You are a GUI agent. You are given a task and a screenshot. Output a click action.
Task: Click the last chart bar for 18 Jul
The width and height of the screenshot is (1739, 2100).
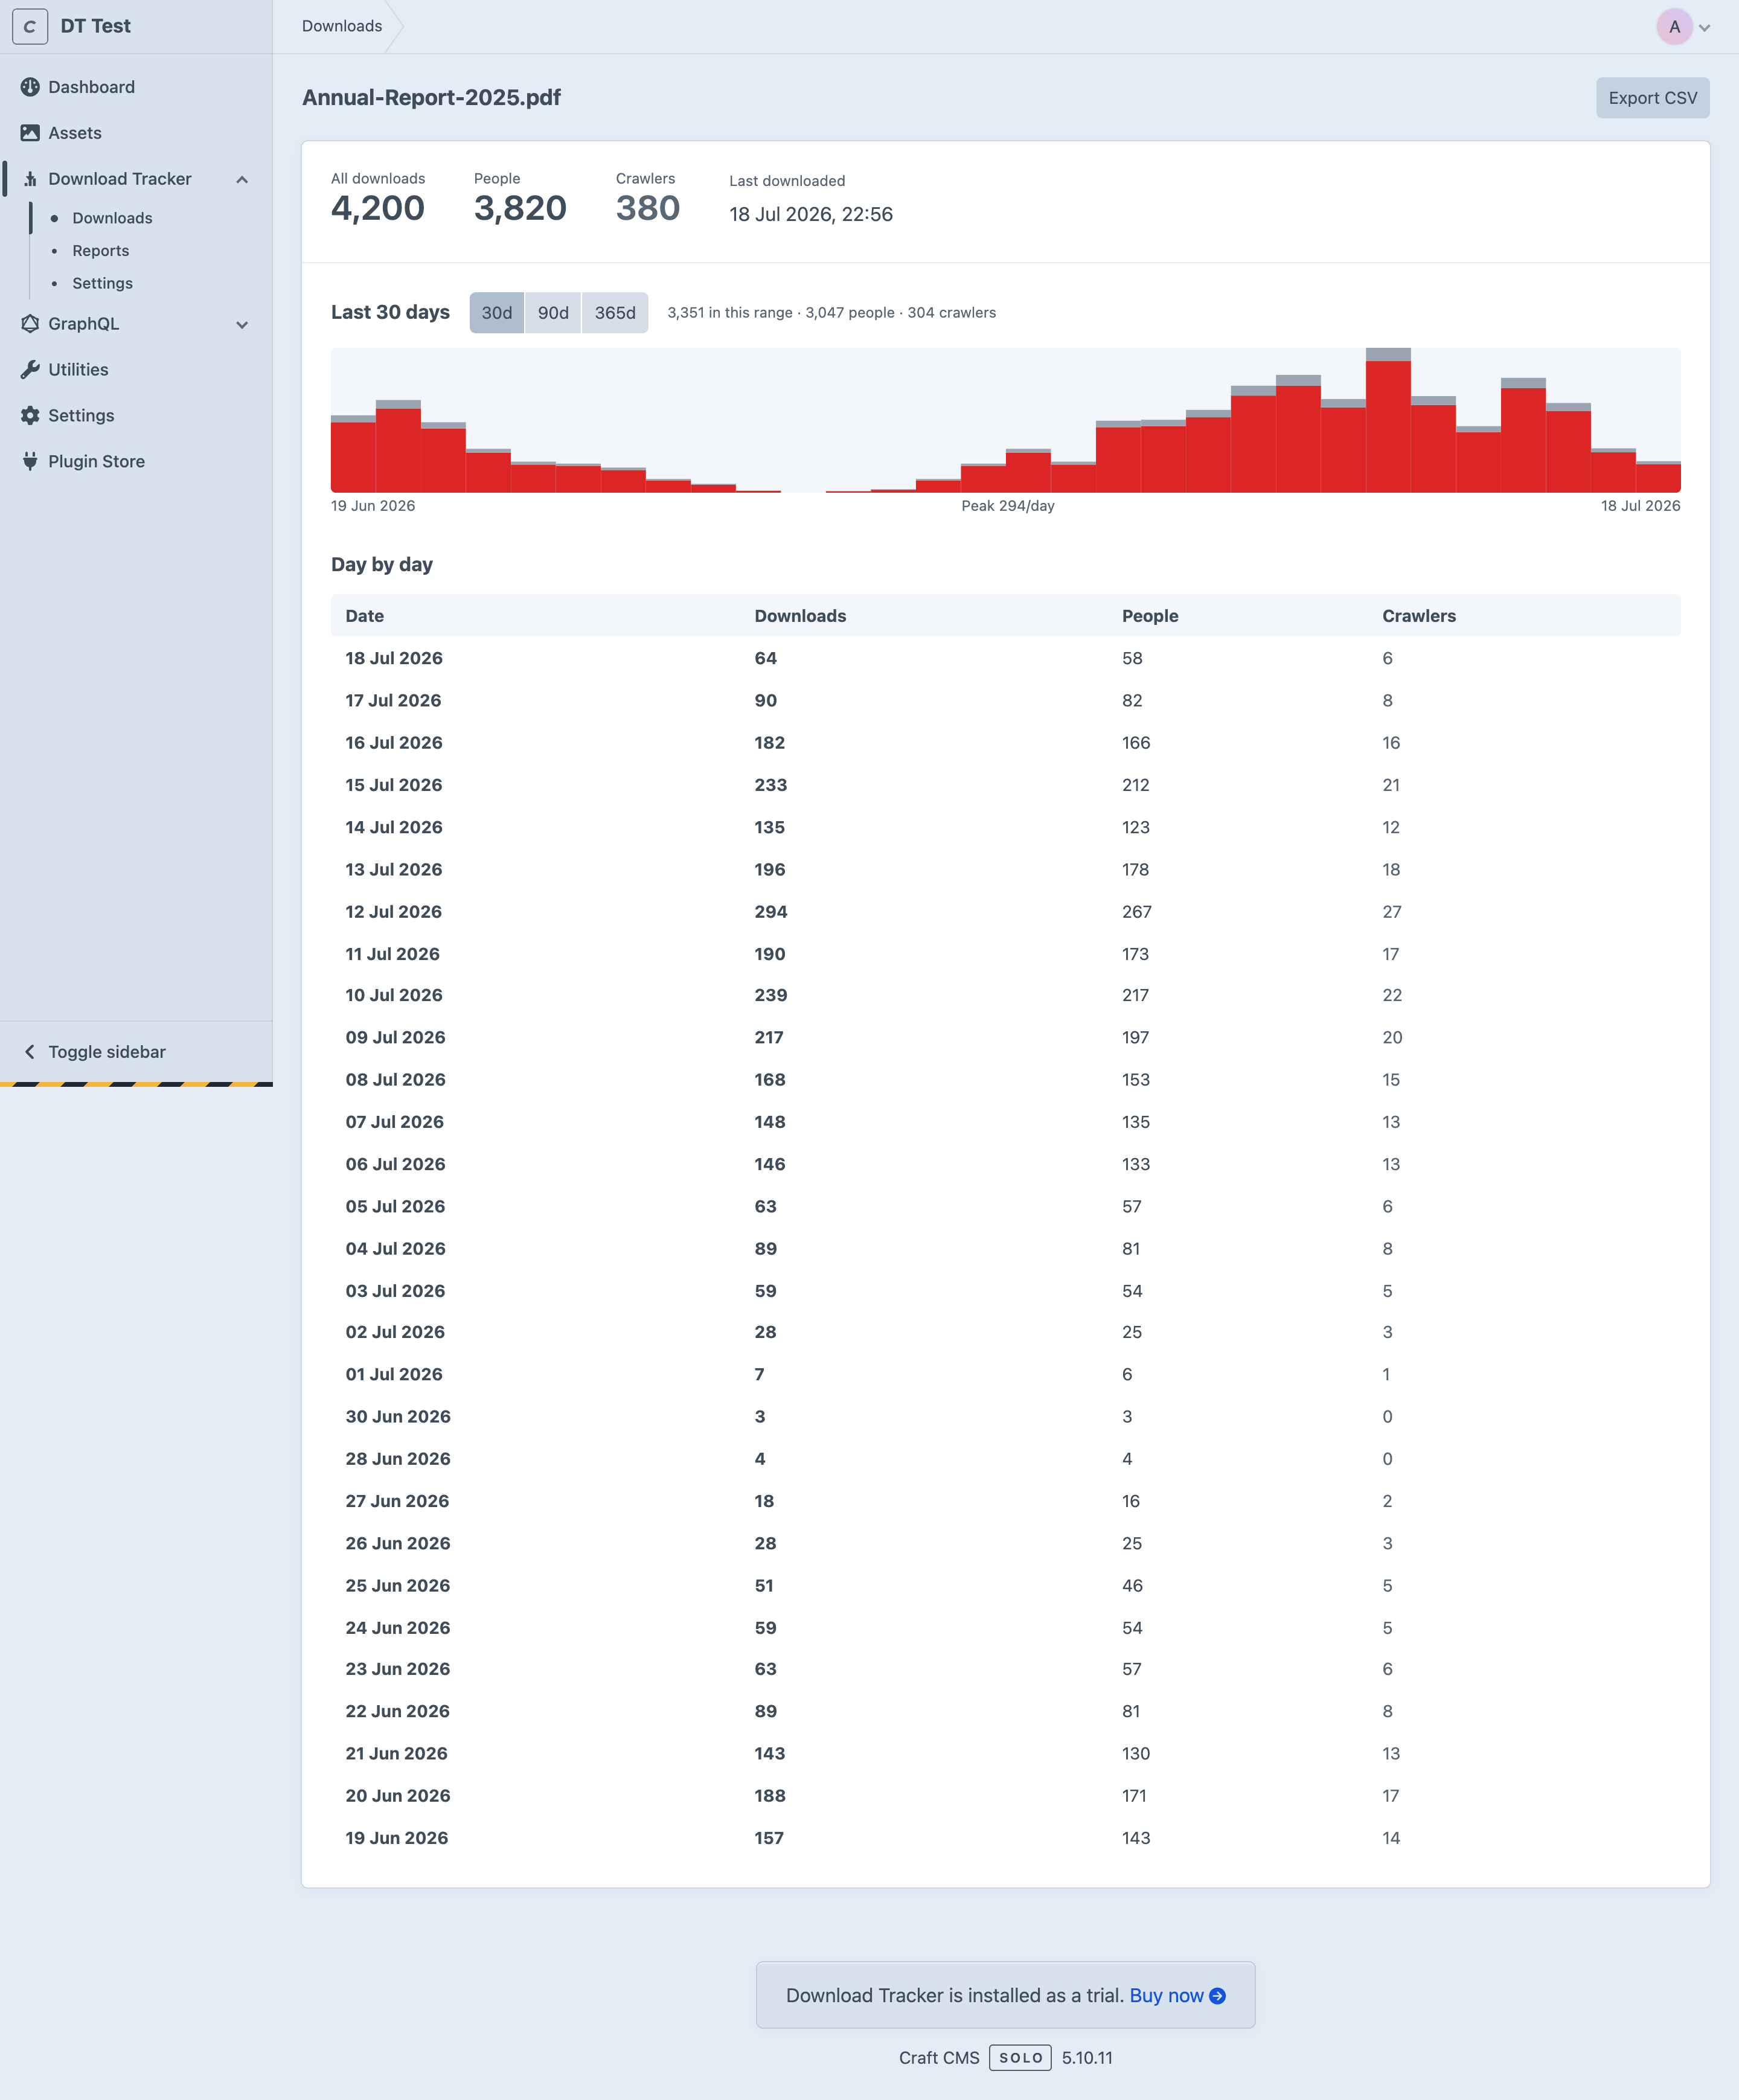coord(1658,476)
